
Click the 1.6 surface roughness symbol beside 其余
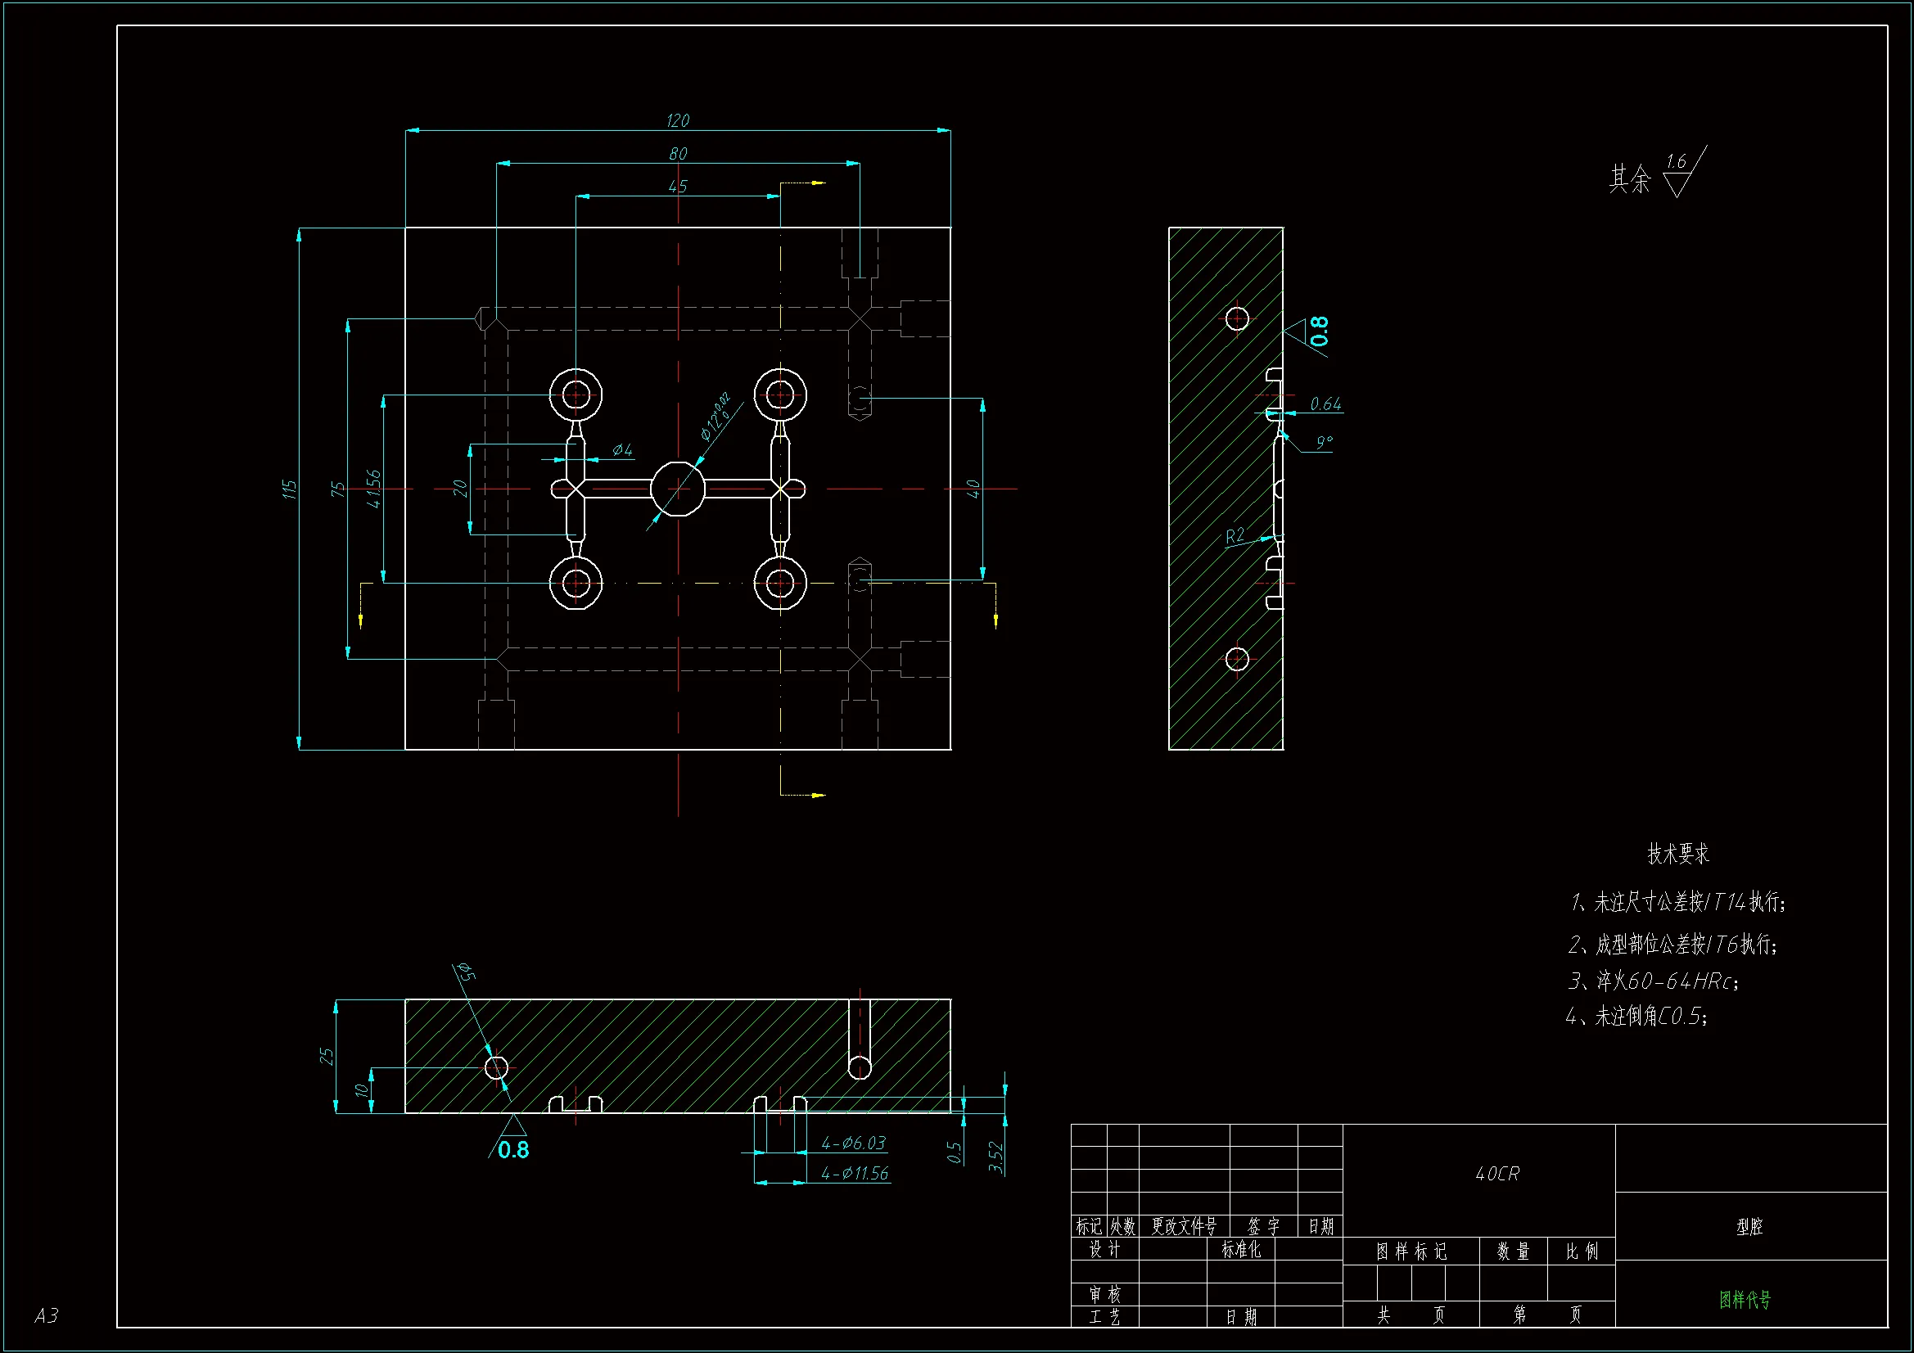pyautogui.click(x=1680, y=172)
